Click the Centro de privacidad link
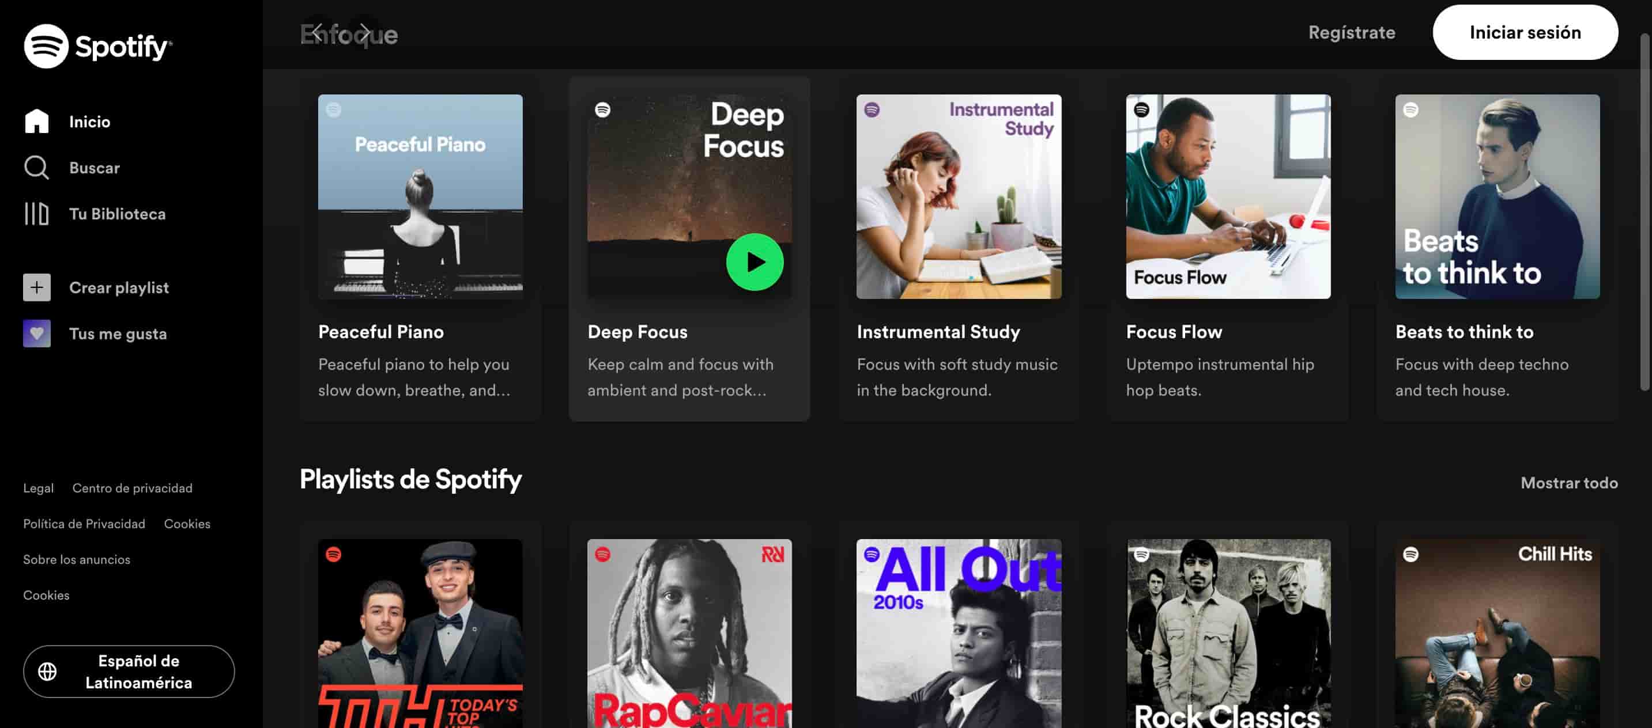Screen dimensions: 1652x728 (x=131, y=488)
